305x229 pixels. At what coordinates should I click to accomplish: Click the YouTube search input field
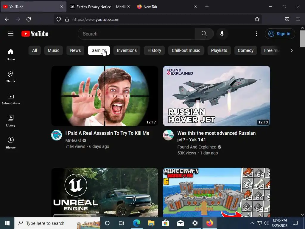point(136,34)
